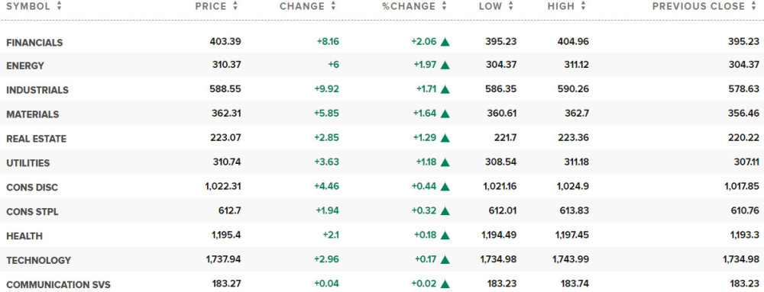
Task: Open the CONS STPL sector link
Action: [32, 212]
